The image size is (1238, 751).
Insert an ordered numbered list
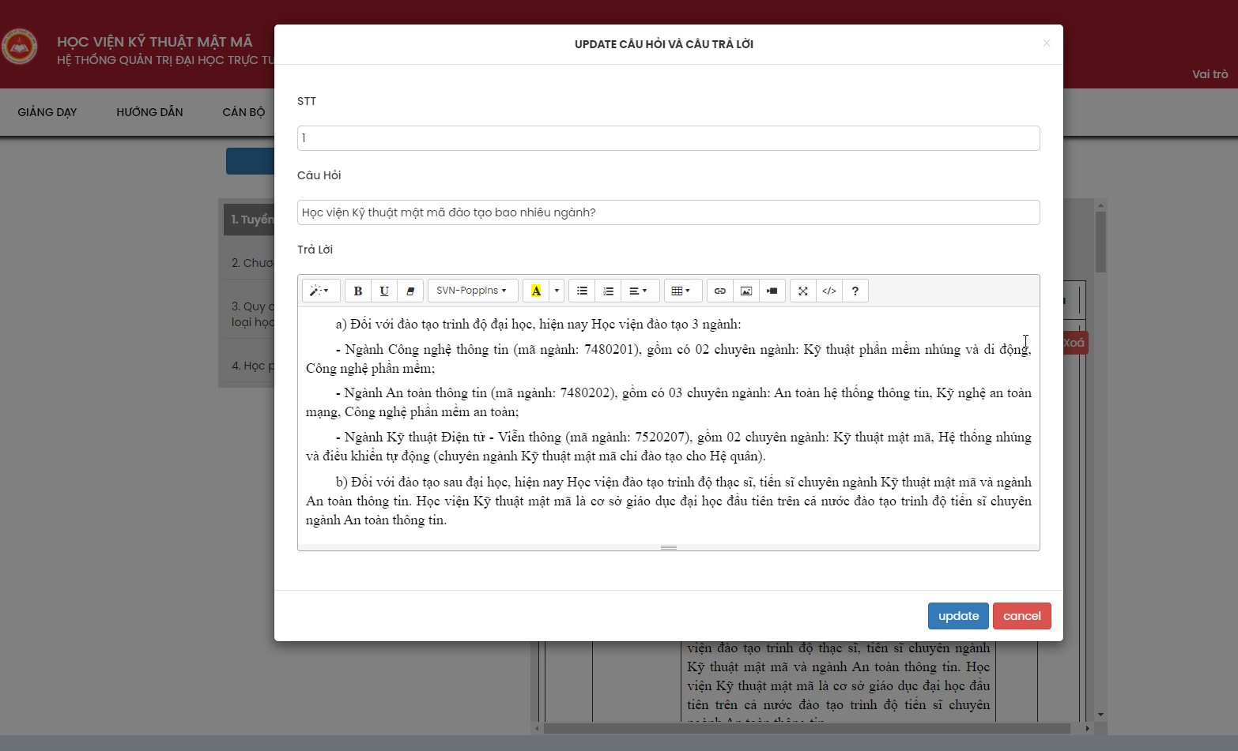[x=608, y=291]
